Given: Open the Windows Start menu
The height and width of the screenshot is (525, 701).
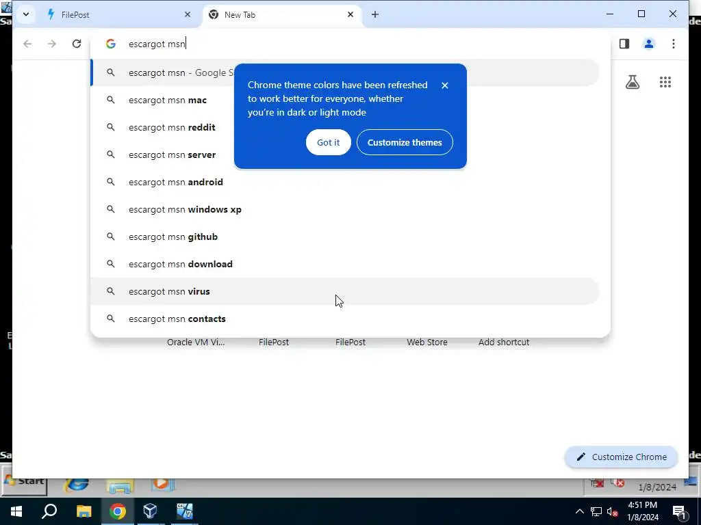Looking at the screenshot, I should click(x=16, y=511).
